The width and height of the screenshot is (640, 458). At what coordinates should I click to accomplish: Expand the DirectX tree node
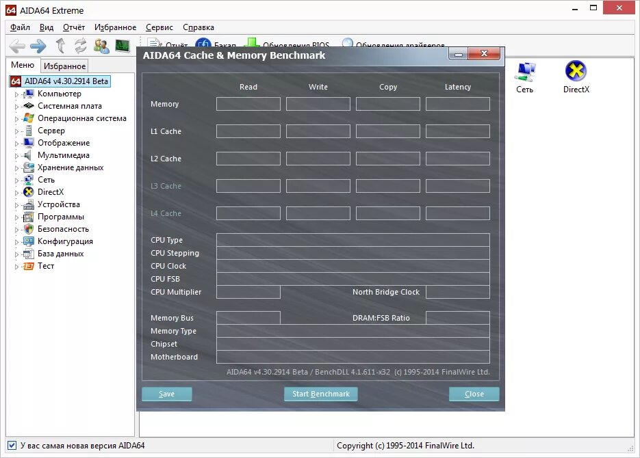(16, 193)
